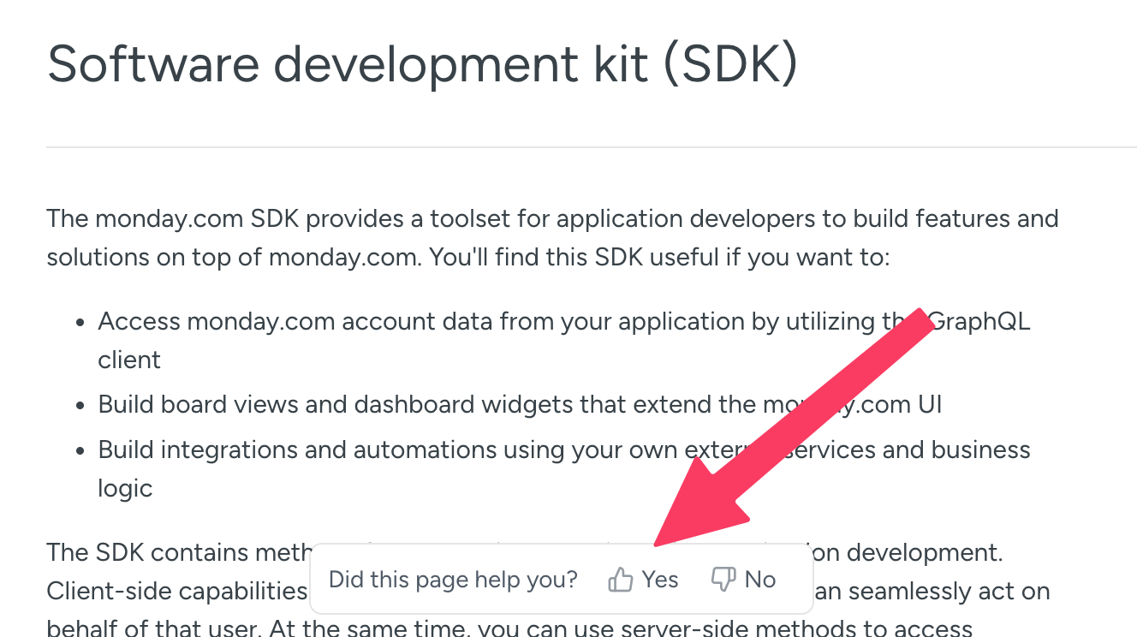This screenshot has width=1137, height=637.
Task: Click the 'The monday.com SDK provides a toolset' paragraph
Action: point(553,237)
